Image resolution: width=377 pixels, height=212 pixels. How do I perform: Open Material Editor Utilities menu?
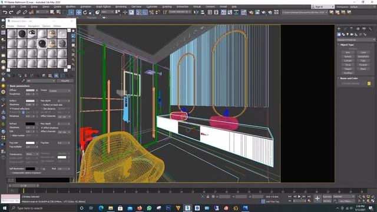pos(57,26)
